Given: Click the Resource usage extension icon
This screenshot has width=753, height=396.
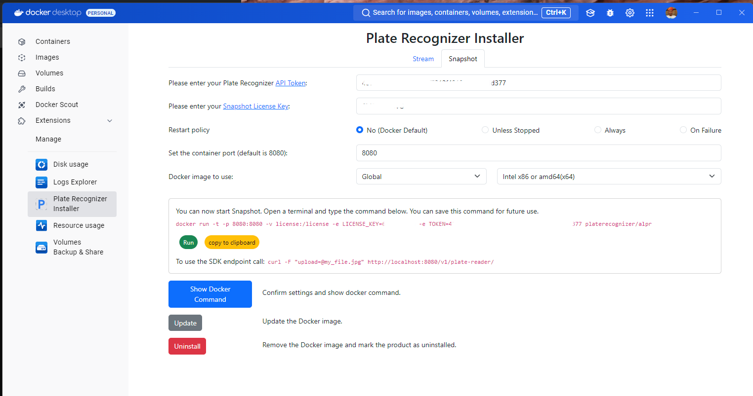Looking at the screenshot, I should coord(42,225).
